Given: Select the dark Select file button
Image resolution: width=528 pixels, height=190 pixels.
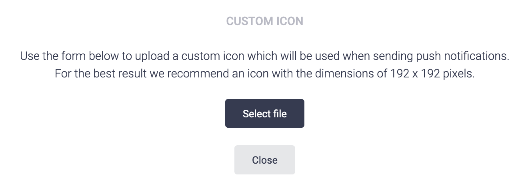Looking at the screenshot, I should coord(264,113).
